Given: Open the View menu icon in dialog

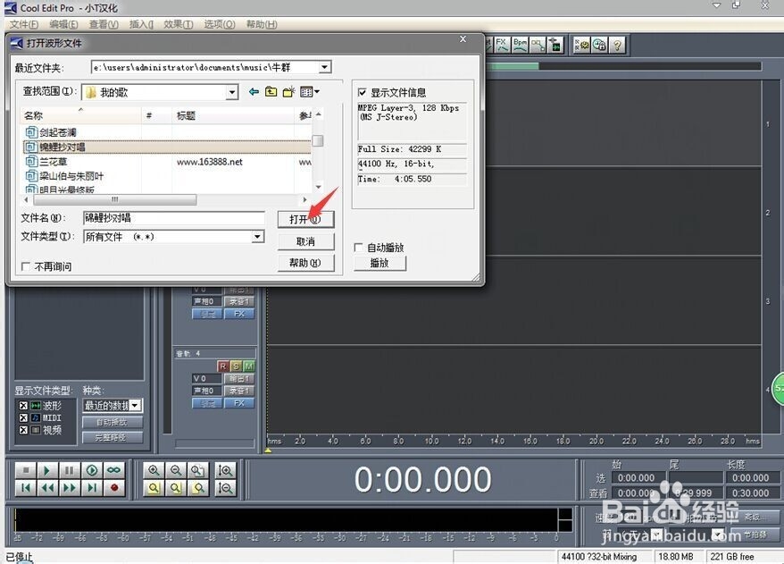Looking at the screenshot, I should [310, 91].
